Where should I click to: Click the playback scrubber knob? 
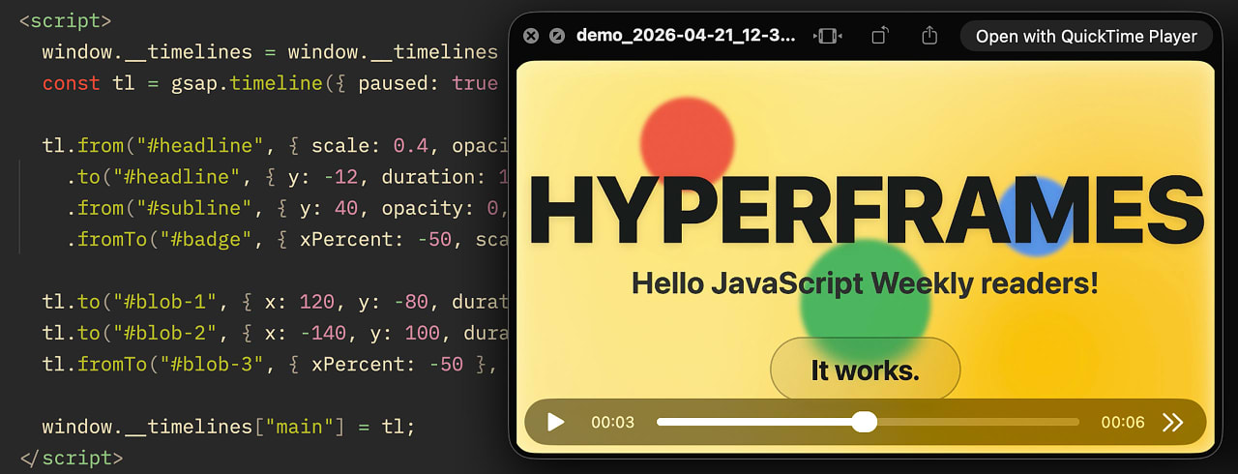click(865, 422)
